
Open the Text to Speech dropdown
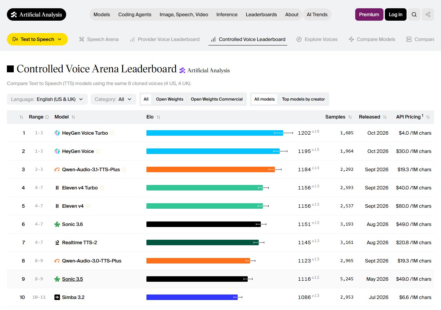click(x=37, y=39)
